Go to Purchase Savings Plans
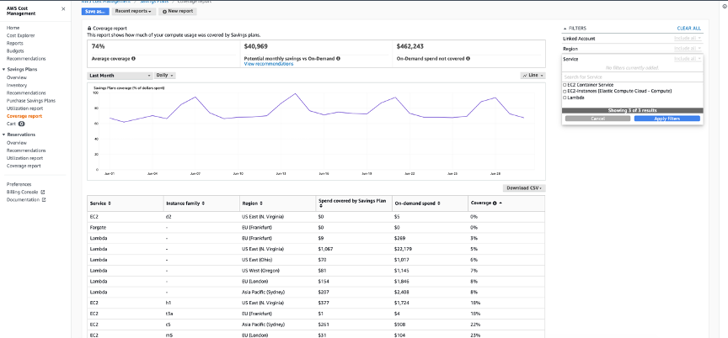Image resolution: width=728 pixels, height=338 pixels. [x=32, y=100]
